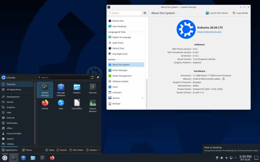
Task: Open Users settings
Action: click(126, 87)
